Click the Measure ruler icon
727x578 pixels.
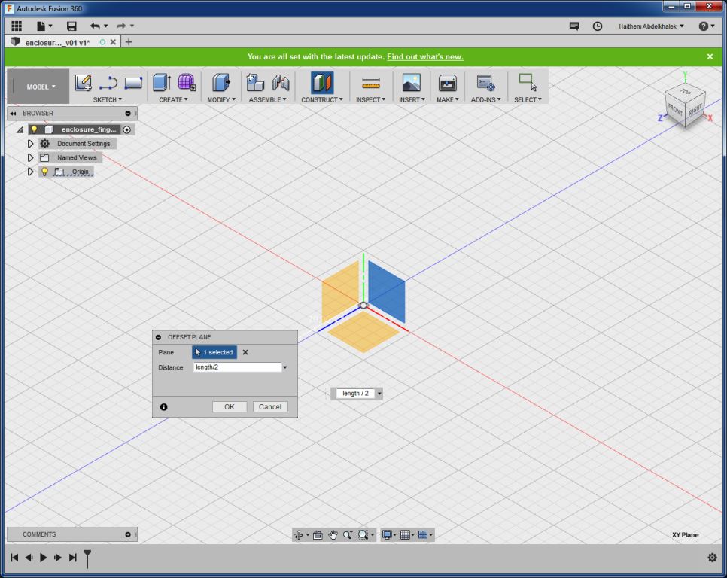point(371,84)
